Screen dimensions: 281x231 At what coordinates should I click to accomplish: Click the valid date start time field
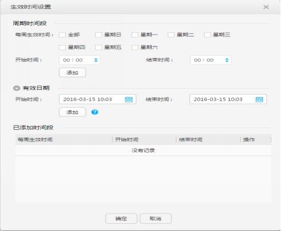coord(97,99)
